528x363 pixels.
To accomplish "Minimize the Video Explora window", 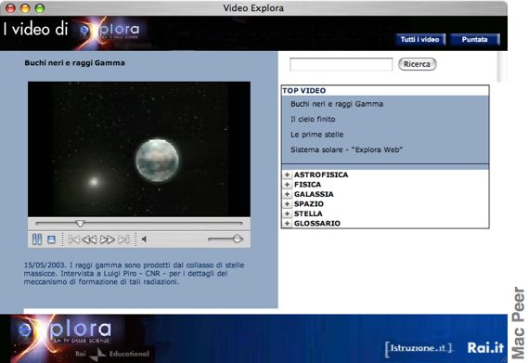I will (x=25, y=8).
